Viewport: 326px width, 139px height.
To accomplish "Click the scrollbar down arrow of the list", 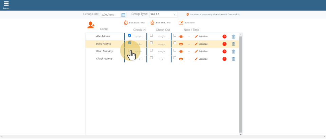I will tap(240, 134).
